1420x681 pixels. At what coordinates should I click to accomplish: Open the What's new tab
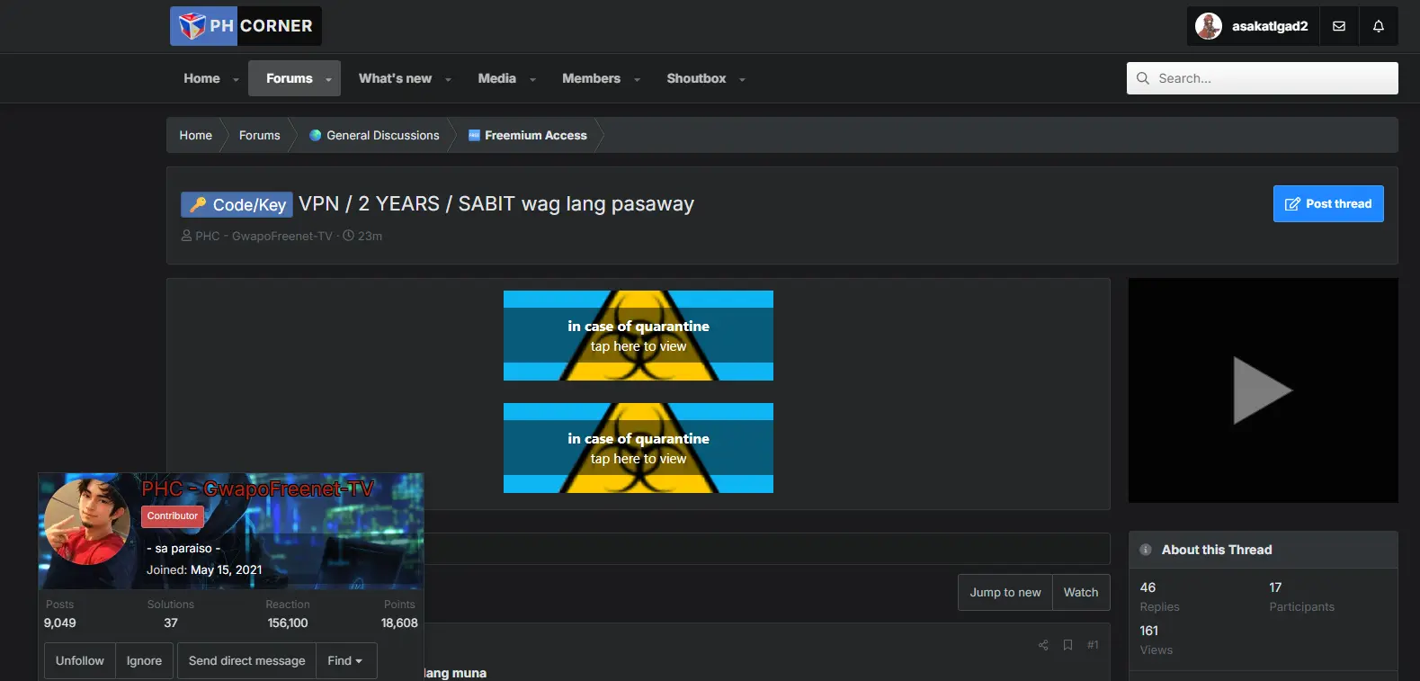pos(395,78)
